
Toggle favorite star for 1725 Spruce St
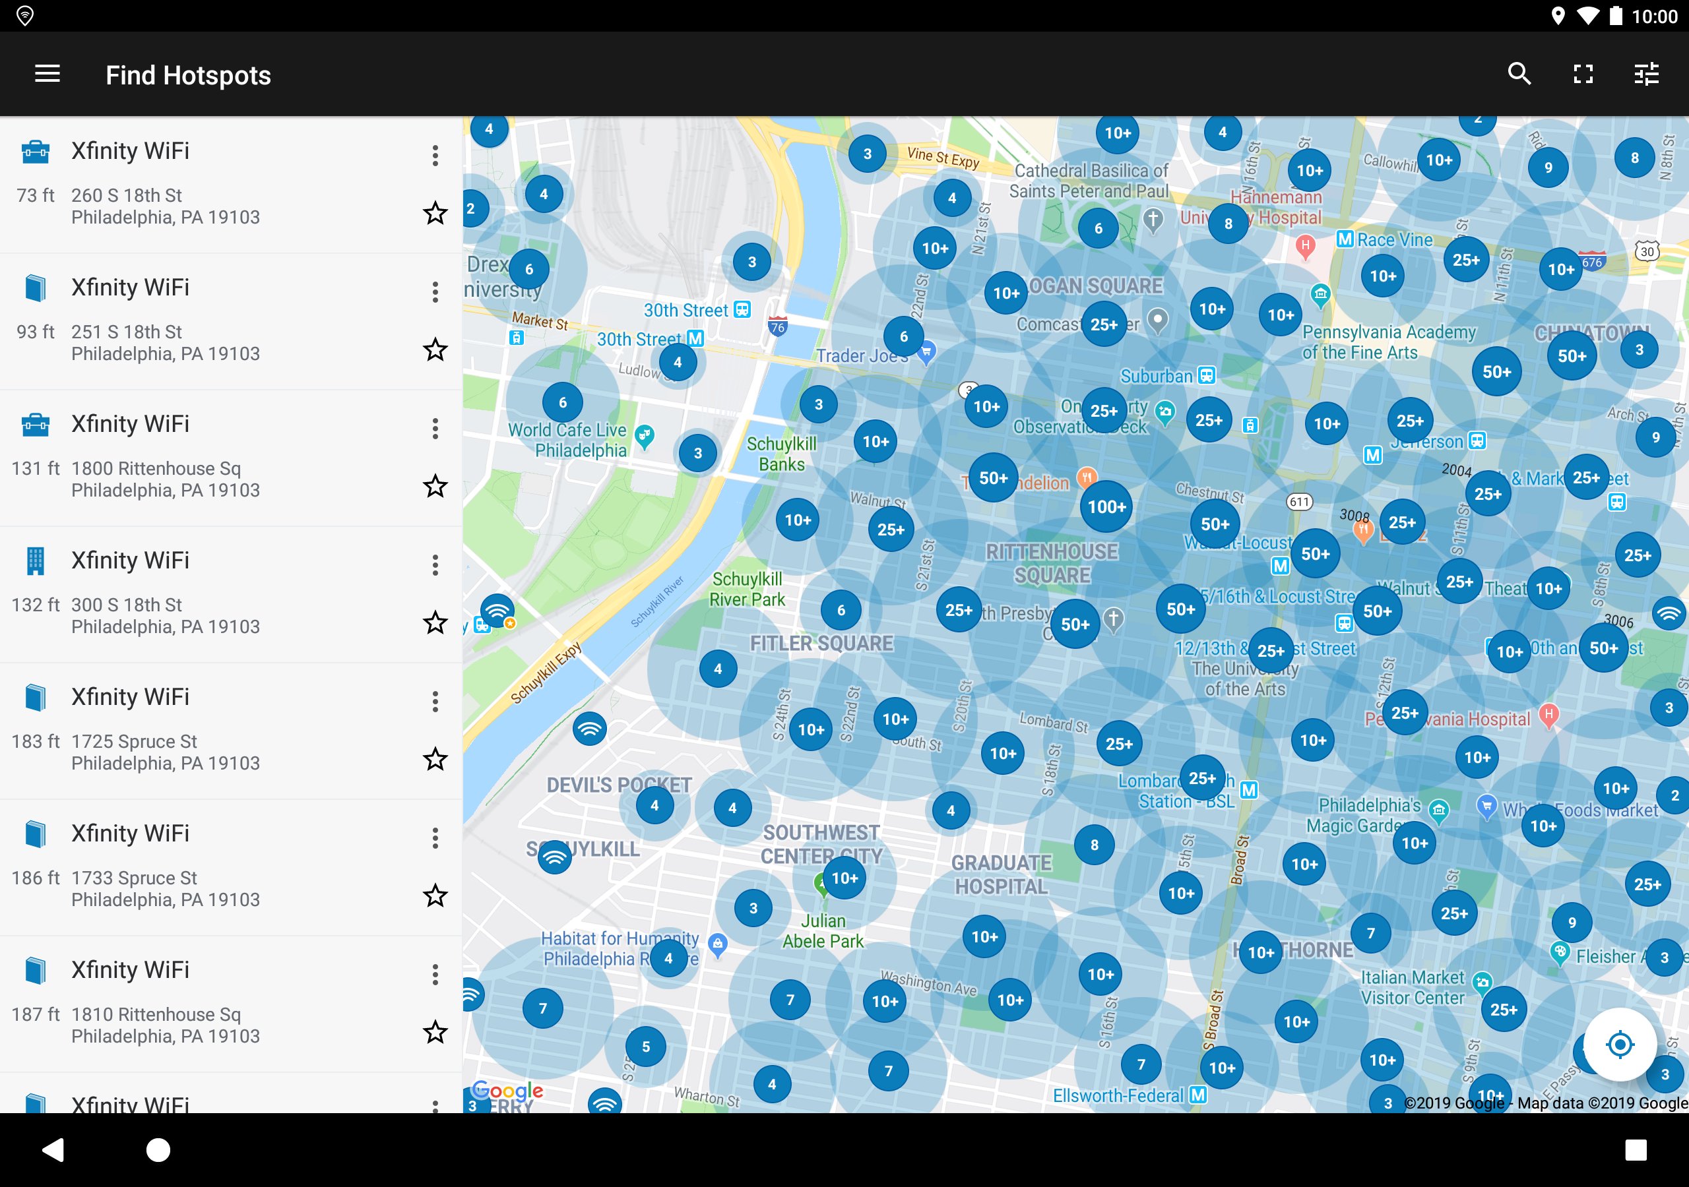(x=435, y=759)
